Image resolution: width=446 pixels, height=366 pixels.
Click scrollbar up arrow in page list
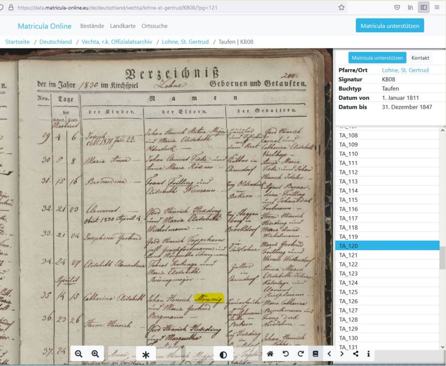[x=442, y=130]
